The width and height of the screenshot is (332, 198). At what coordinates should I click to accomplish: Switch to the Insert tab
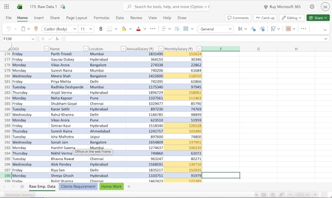[39, 18]
